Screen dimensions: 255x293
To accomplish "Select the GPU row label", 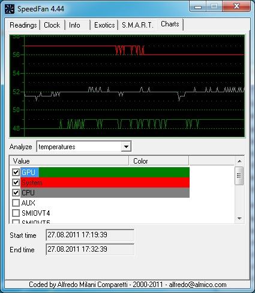I will tap(28, 173).
